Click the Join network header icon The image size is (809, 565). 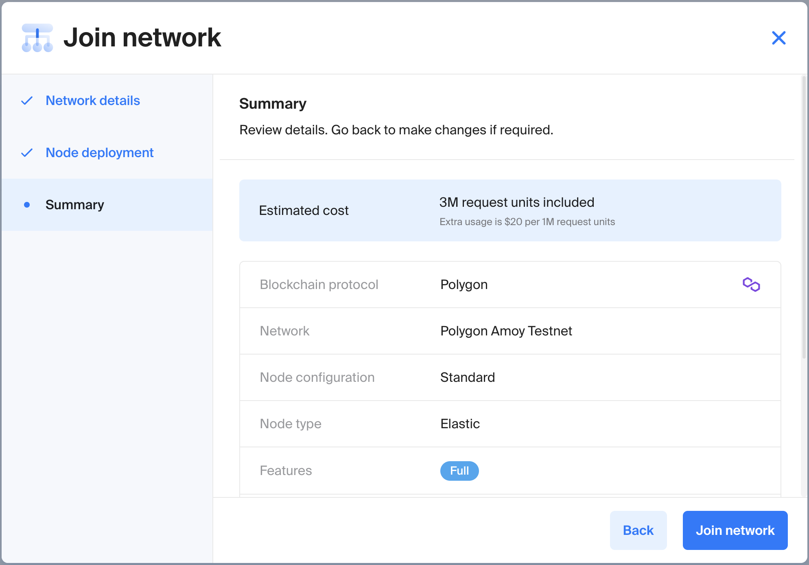tap(37, 38)
